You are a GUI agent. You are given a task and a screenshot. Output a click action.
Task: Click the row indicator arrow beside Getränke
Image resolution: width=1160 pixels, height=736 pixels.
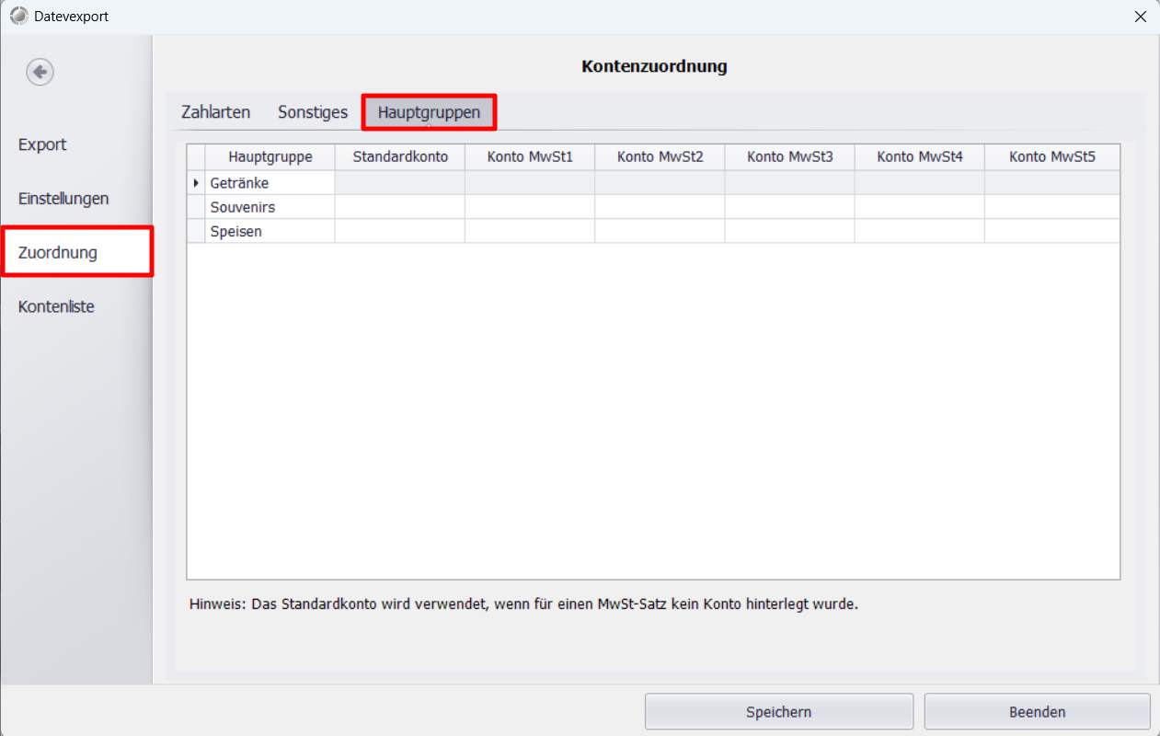(x=196, y=183)
